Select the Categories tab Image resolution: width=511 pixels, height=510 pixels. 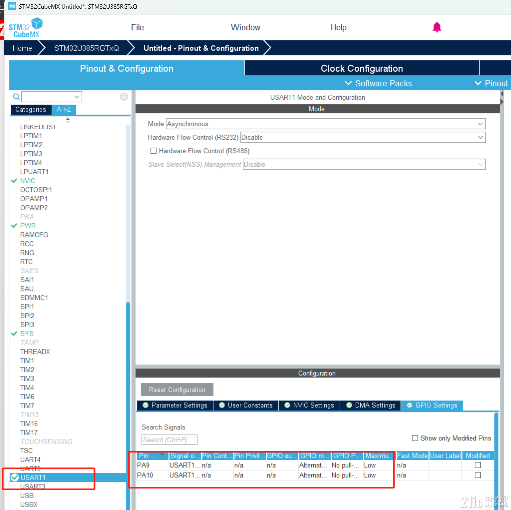pyautogui.click(x=31, y=110)
